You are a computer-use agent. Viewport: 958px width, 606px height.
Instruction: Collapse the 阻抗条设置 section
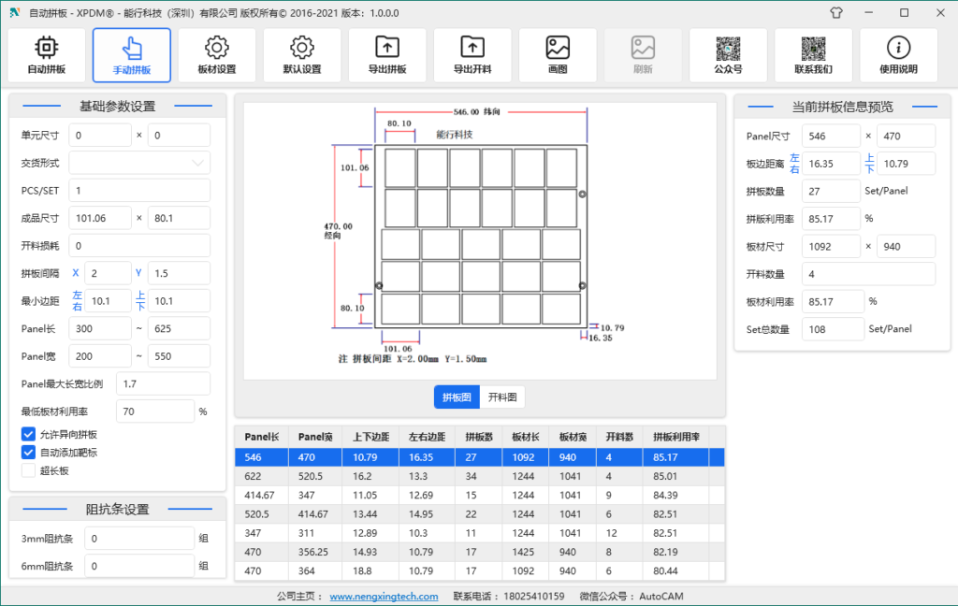(x=116, y=509)
